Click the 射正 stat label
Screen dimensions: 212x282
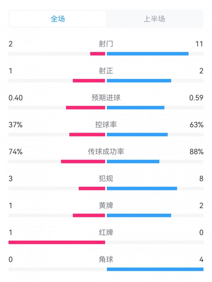[x=106, y=70]
